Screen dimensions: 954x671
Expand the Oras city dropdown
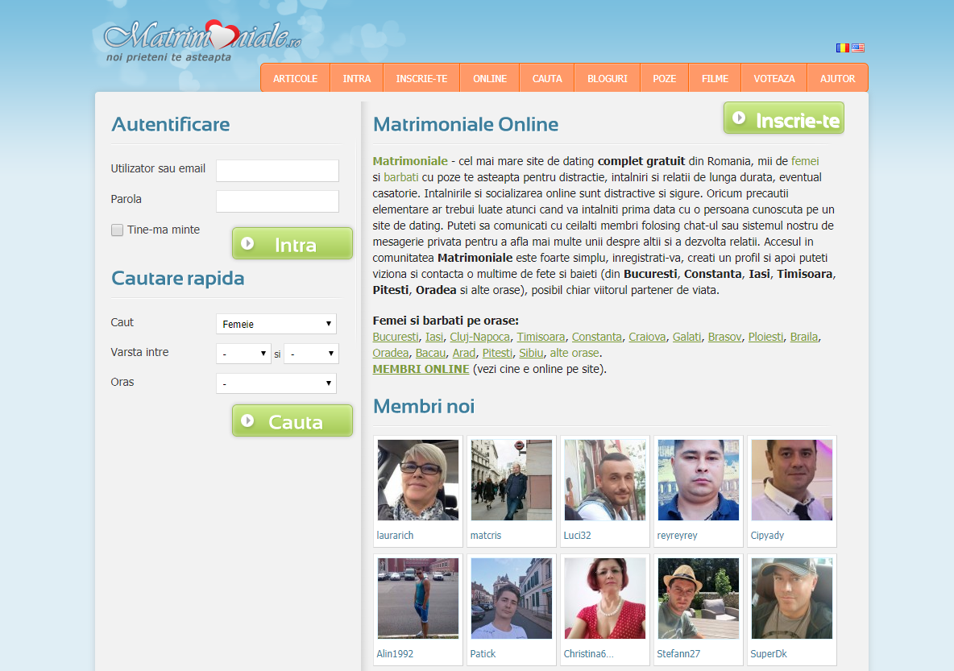[x=276, y=383]
